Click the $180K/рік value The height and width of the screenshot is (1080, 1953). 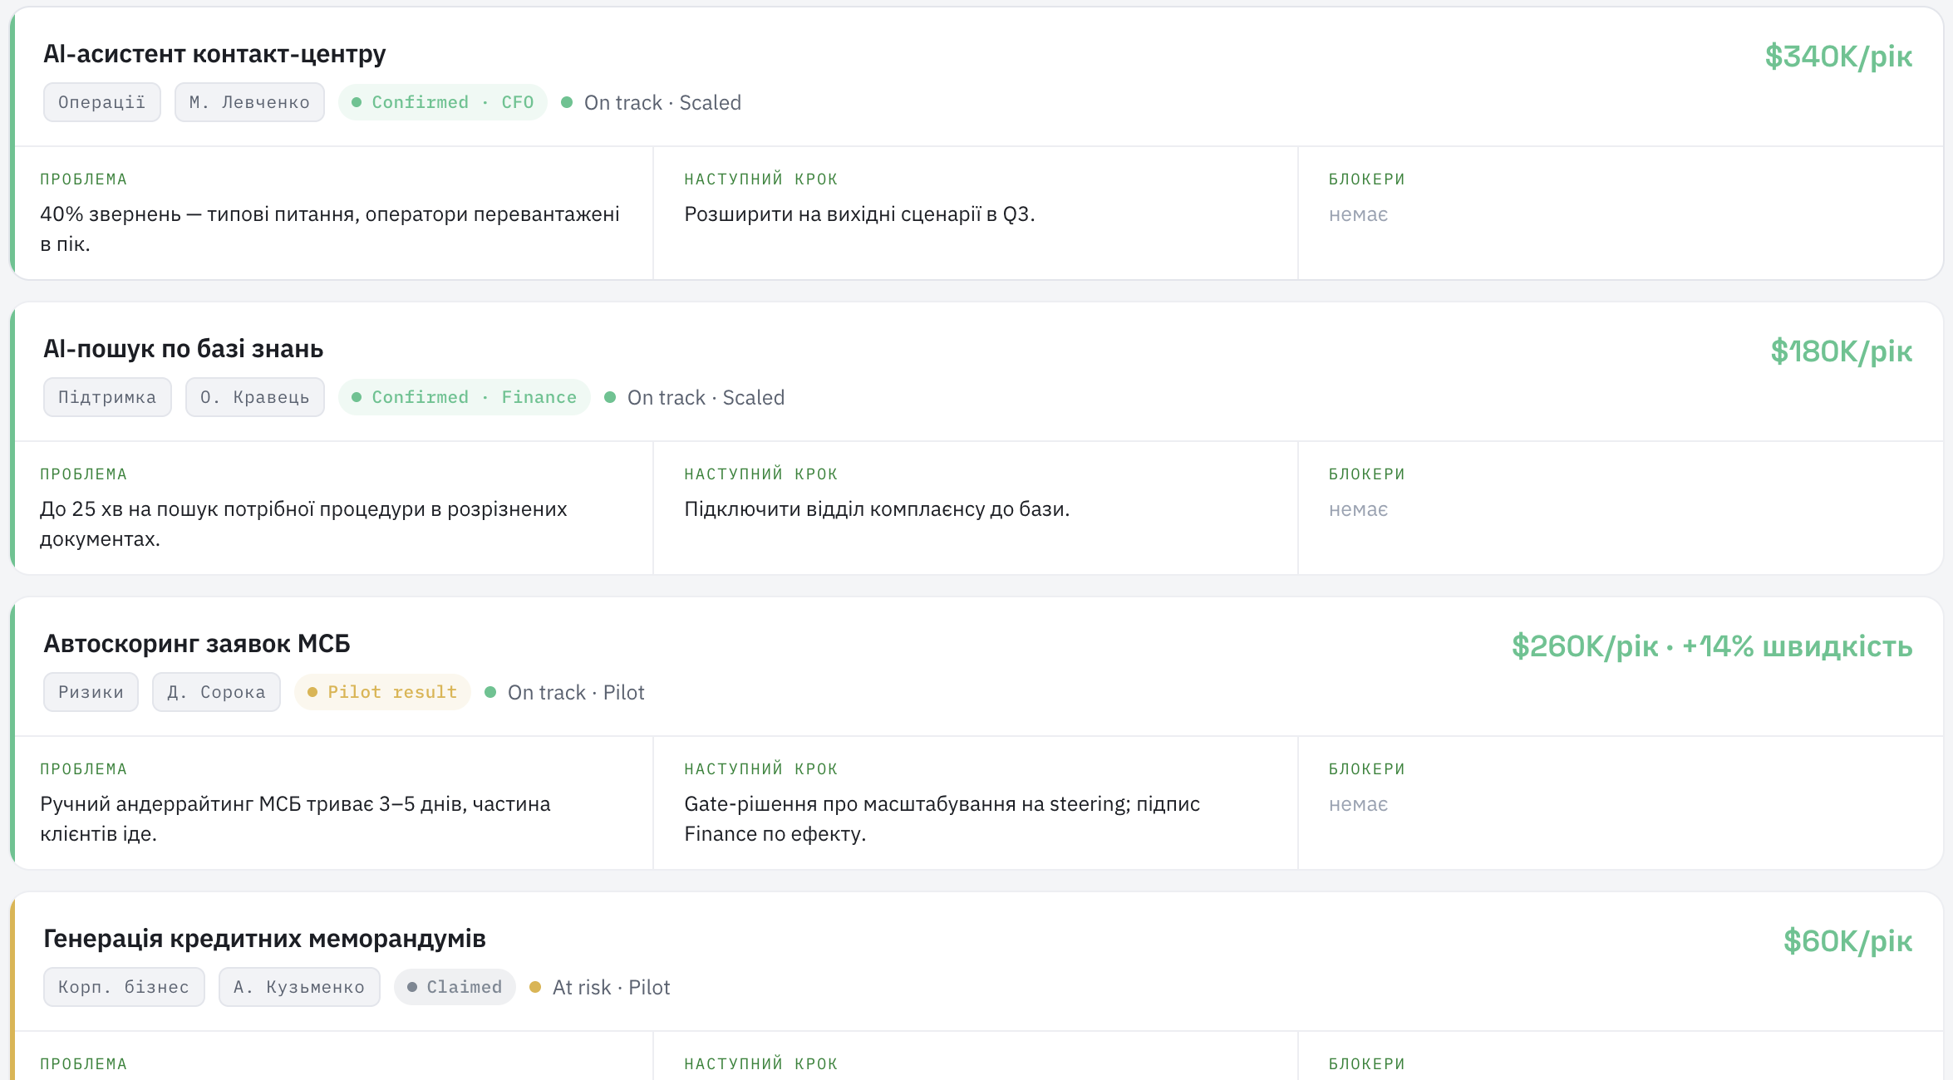point(1841,351)
